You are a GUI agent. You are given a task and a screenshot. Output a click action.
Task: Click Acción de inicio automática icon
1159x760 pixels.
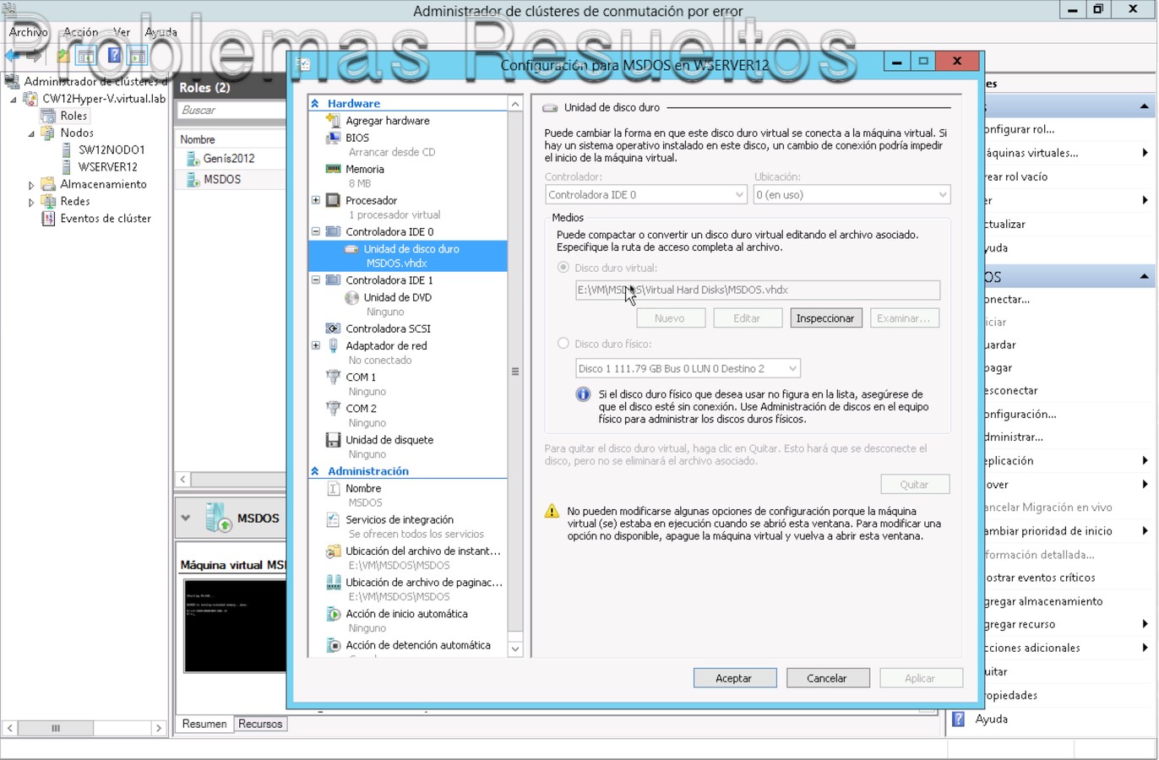pos(333,614)
